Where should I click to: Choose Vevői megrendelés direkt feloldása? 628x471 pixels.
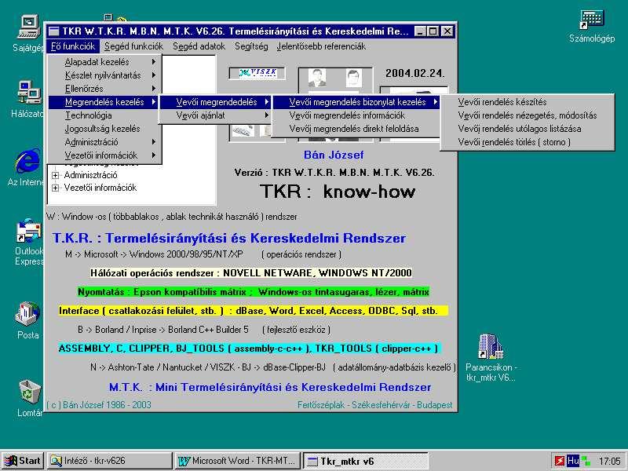point(356,129)
